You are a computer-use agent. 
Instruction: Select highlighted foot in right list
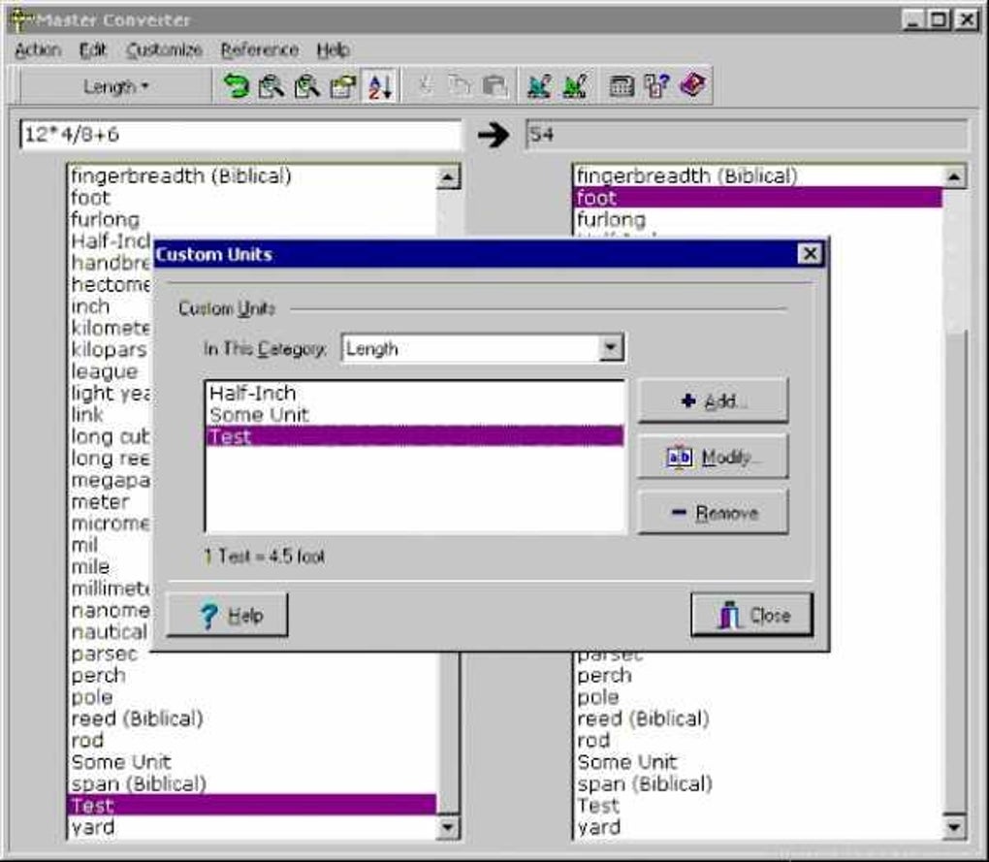click(x=758, y=198)
